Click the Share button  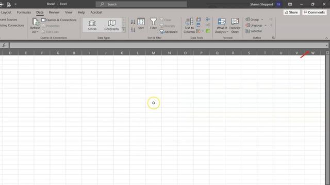click(291, 12)
